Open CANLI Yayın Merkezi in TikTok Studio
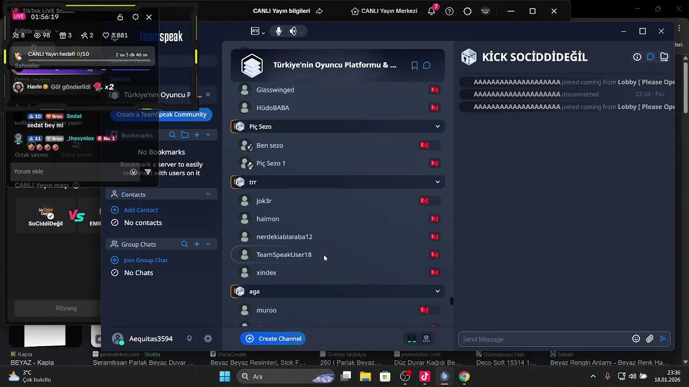 pos(384,11)
